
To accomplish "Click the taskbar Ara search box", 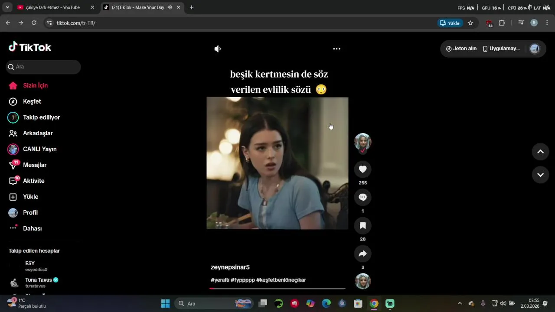I will [x=214, y=303].
